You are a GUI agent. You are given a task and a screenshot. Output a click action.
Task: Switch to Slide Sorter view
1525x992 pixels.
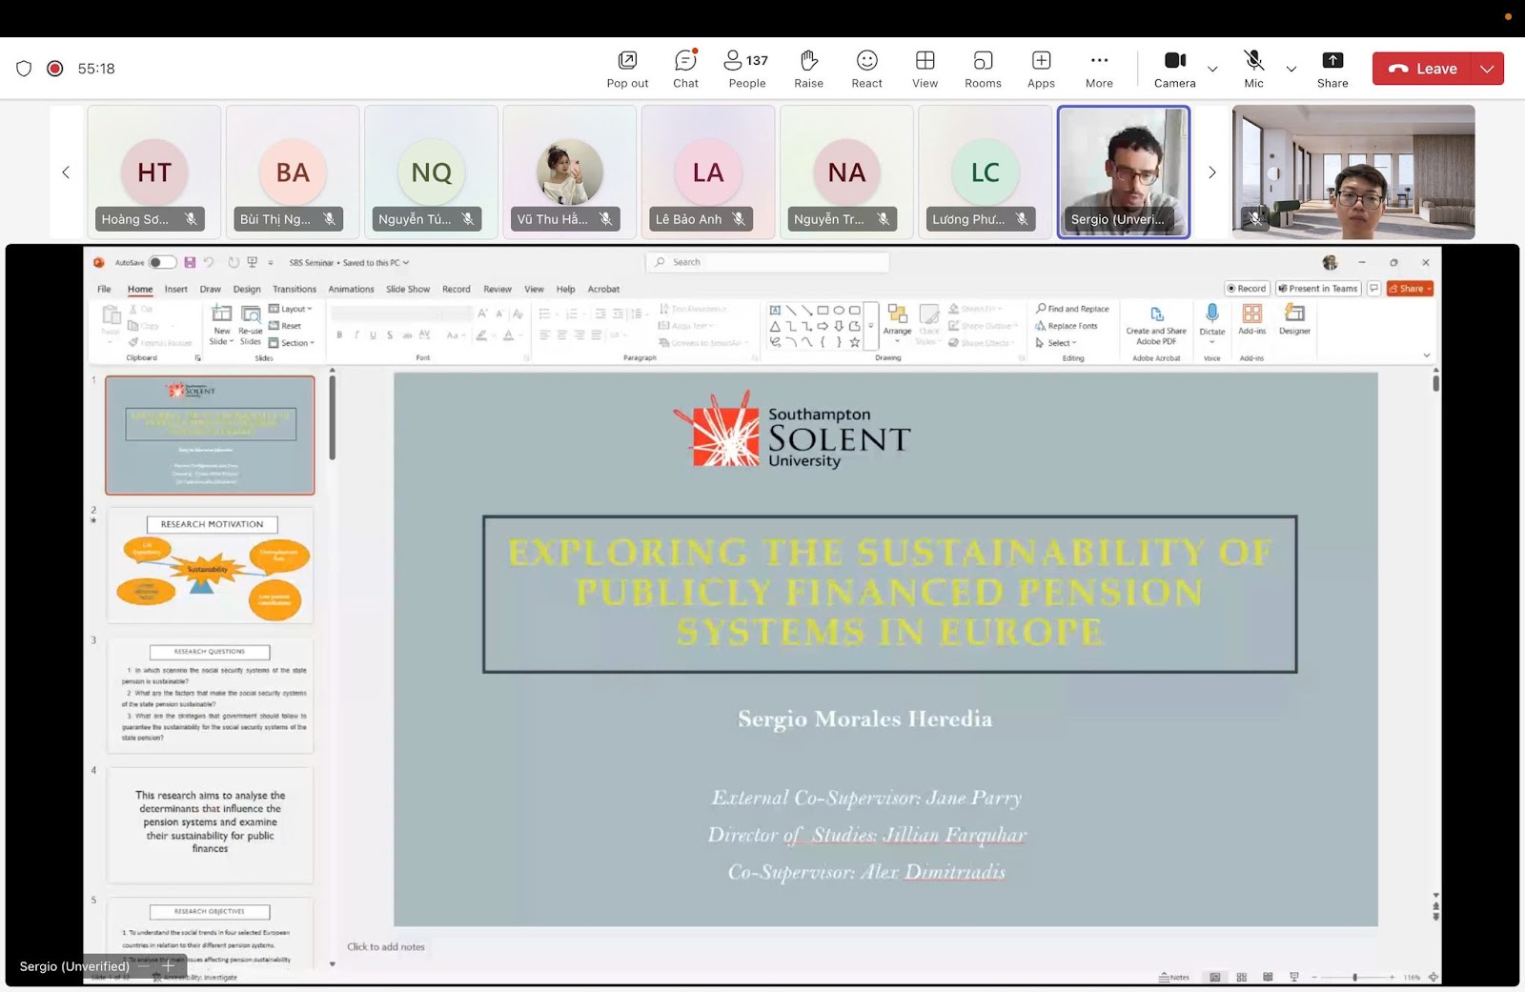pos(1241,978)
